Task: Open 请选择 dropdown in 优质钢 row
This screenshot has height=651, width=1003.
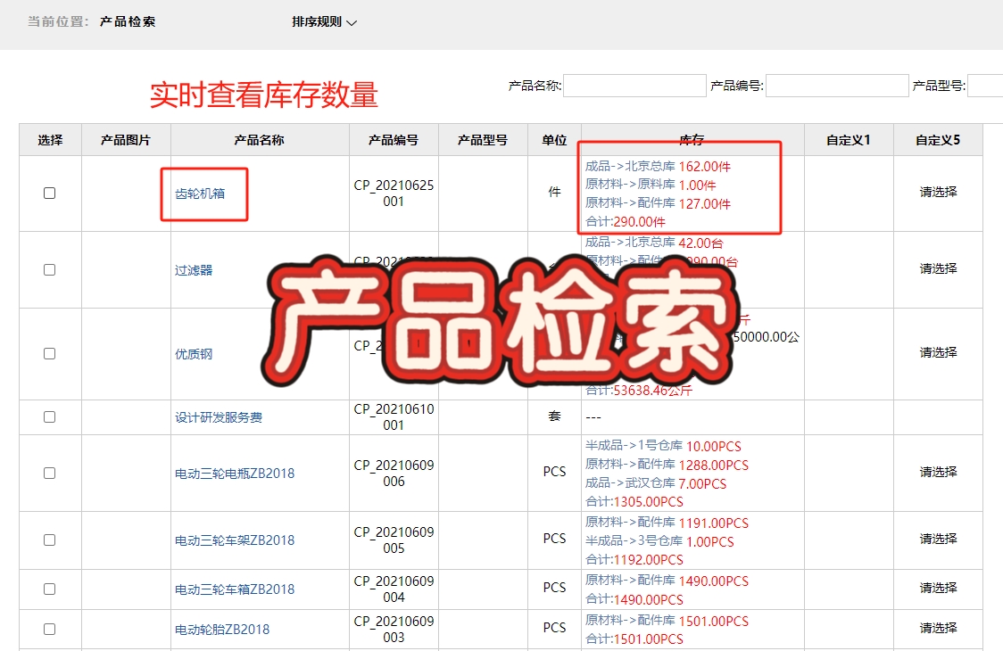Action: pyautogui.click(x=939, y=352)
